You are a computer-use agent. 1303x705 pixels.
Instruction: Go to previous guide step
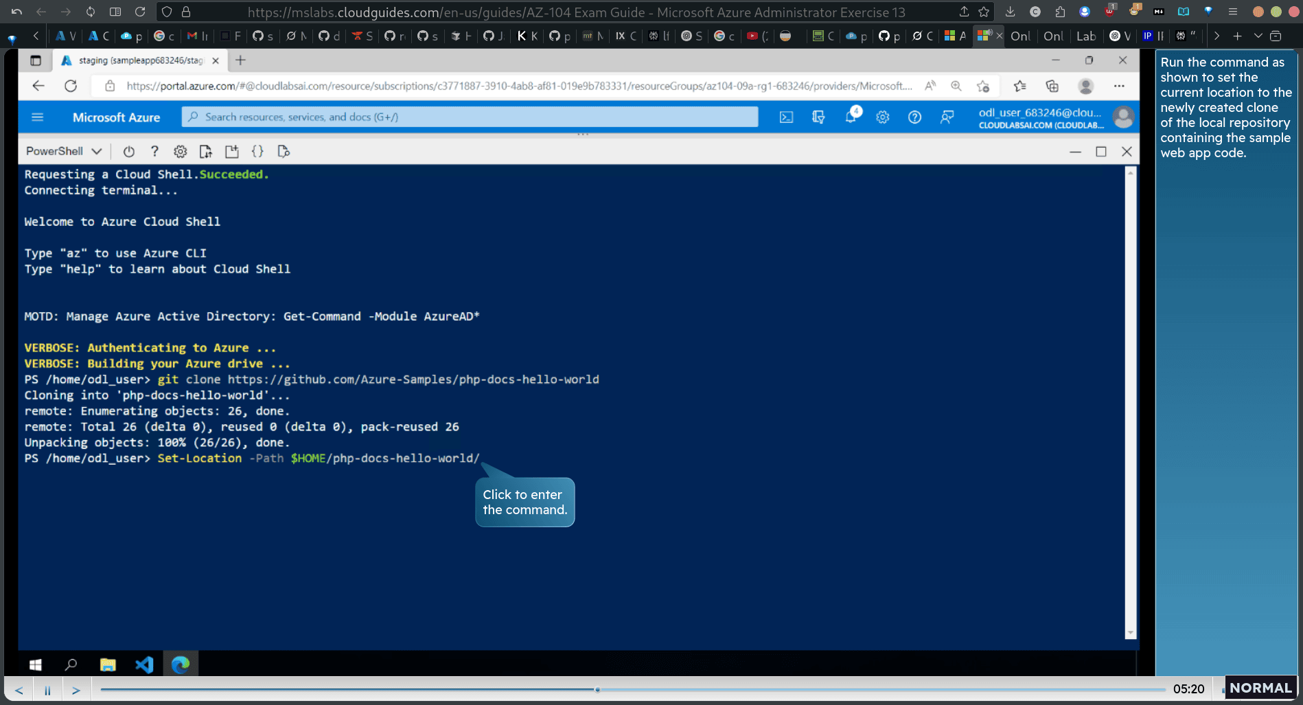(x=19, y=690)
